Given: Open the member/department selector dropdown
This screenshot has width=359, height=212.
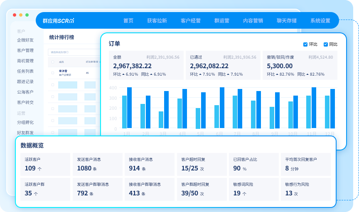Looking at the screenshot, I should point(73,52).
